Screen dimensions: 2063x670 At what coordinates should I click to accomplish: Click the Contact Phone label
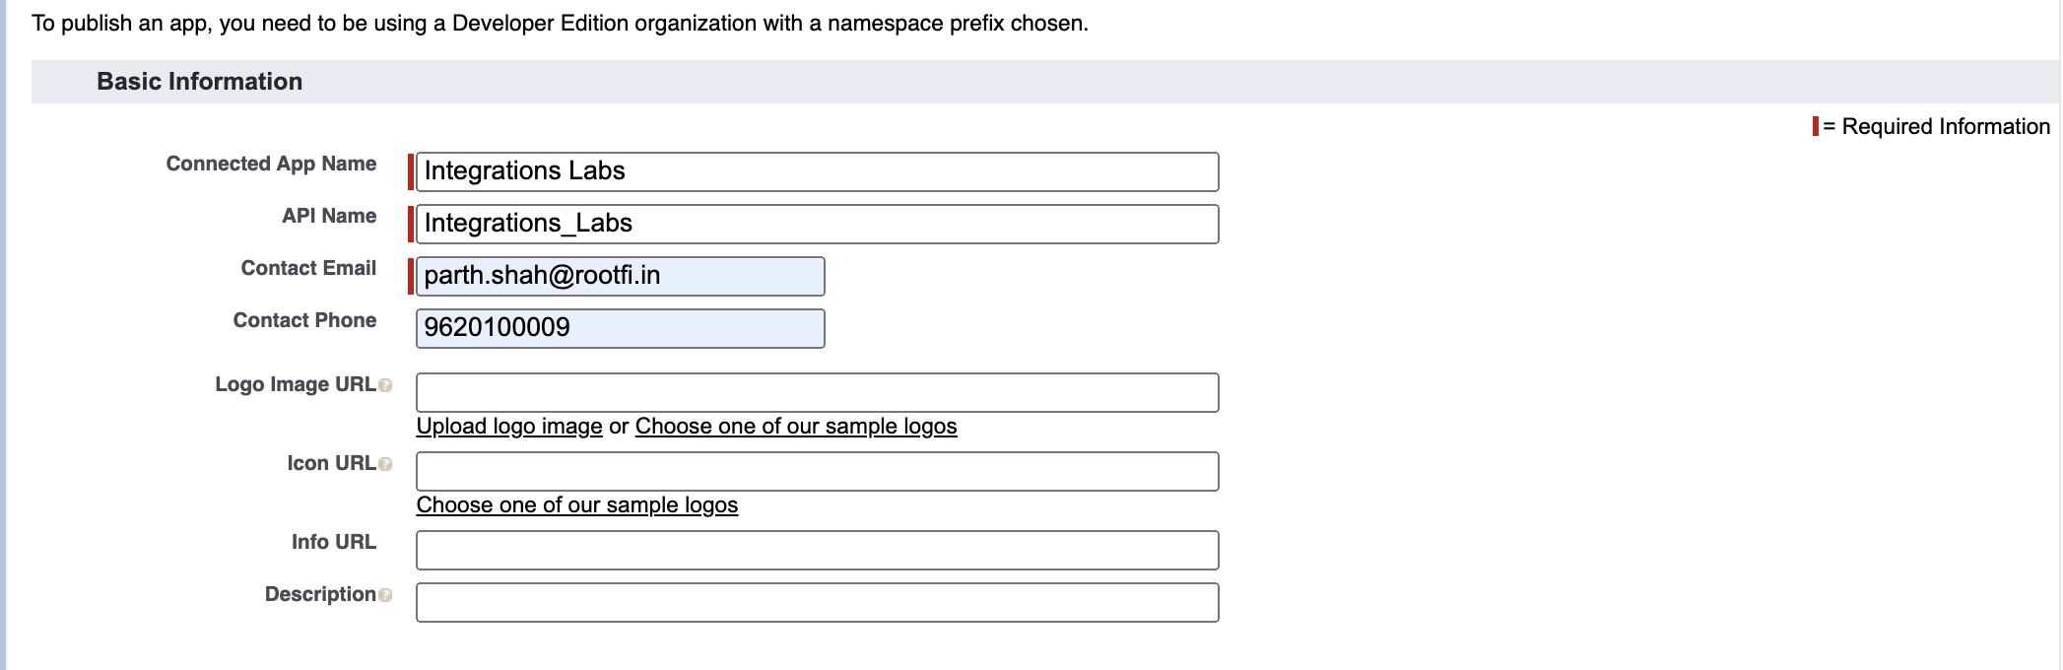(304, 320)
